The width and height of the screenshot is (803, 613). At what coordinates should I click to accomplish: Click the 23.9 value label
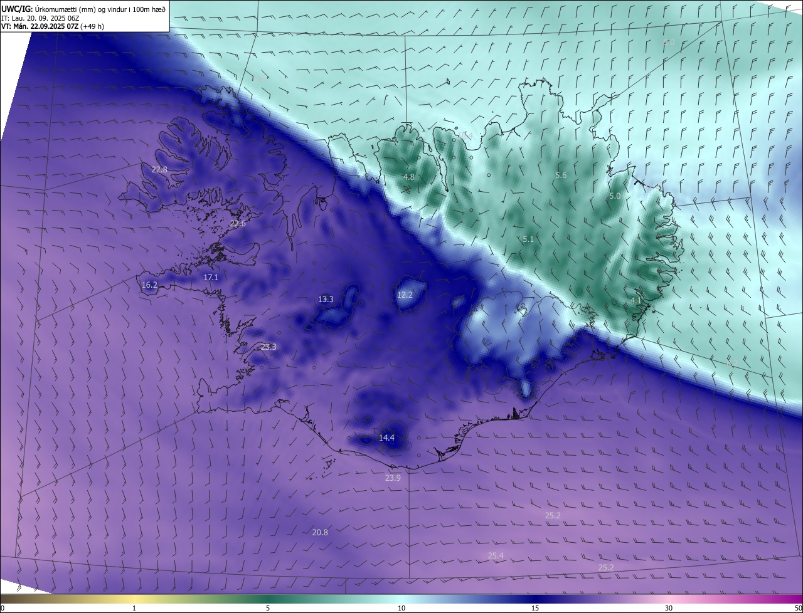point(393,478)
